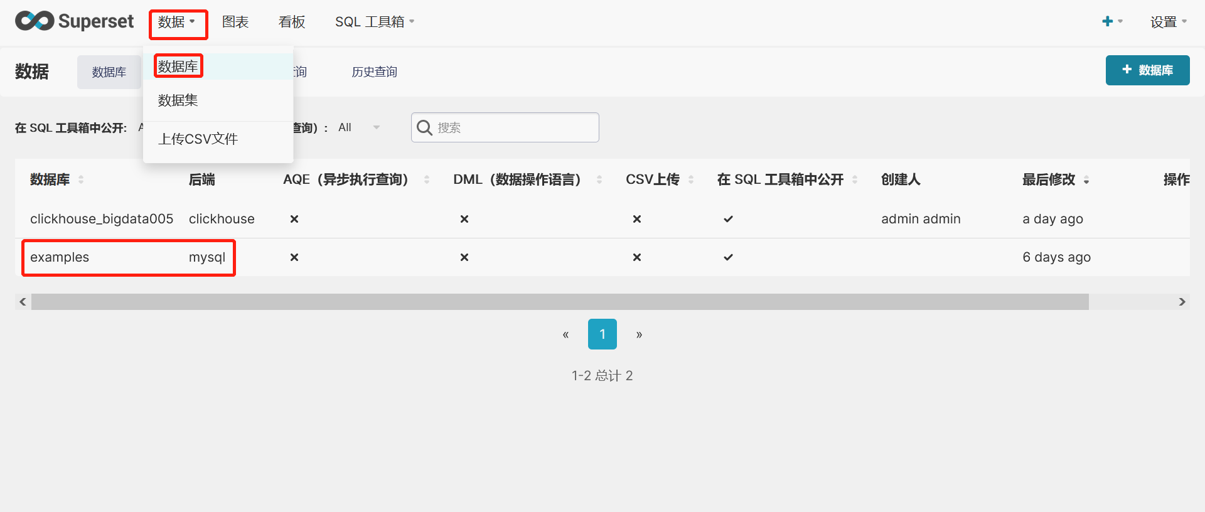1205x512 pixels.
Task: Click the horizontal scrollbar left arrow
Action: point(23,302)
